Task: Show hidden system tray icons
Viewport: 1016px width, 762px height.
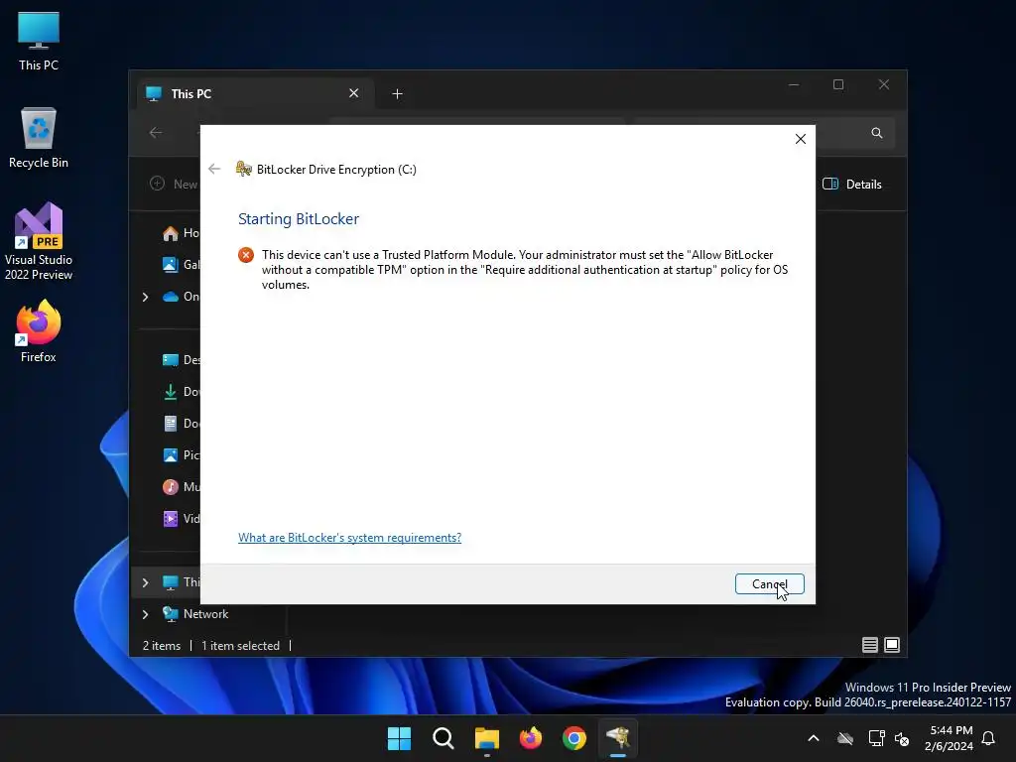Action: click(x=814, y=738)
